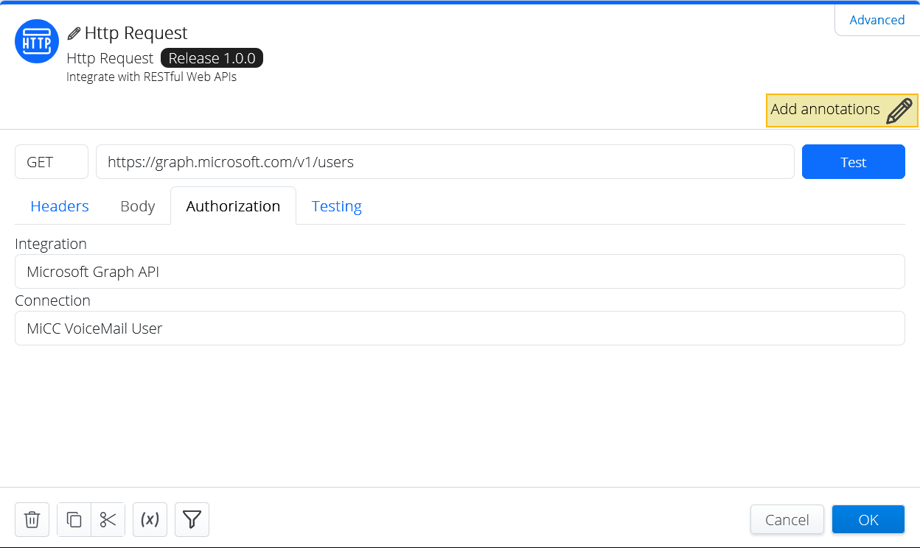
Task: Open the Integration dropdown showing Microsoft Graph API
Action: (459, 272)
